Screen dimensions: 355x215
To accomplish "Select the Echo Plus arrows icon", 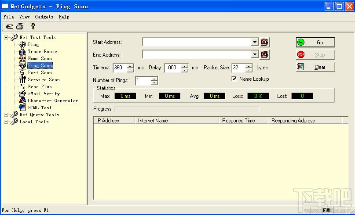I will [x=22, y=86].
